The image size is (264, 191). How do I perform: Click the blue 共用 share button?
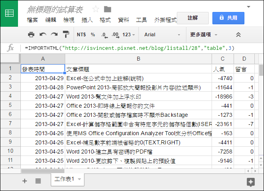(x=228, y=18)
